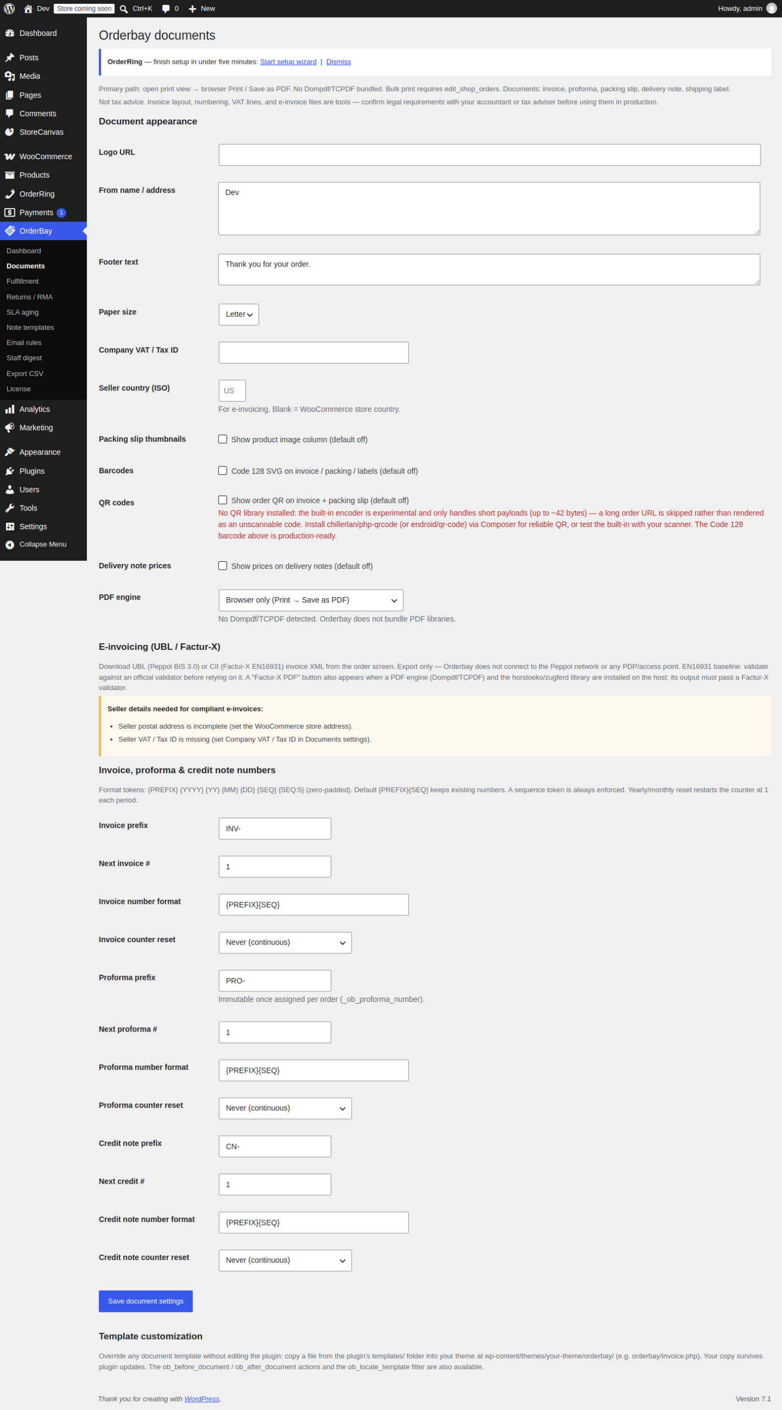Click the Footer text textarea
Image resolution: width=782 pixels, height=1410 pixels.
point(489,270)
